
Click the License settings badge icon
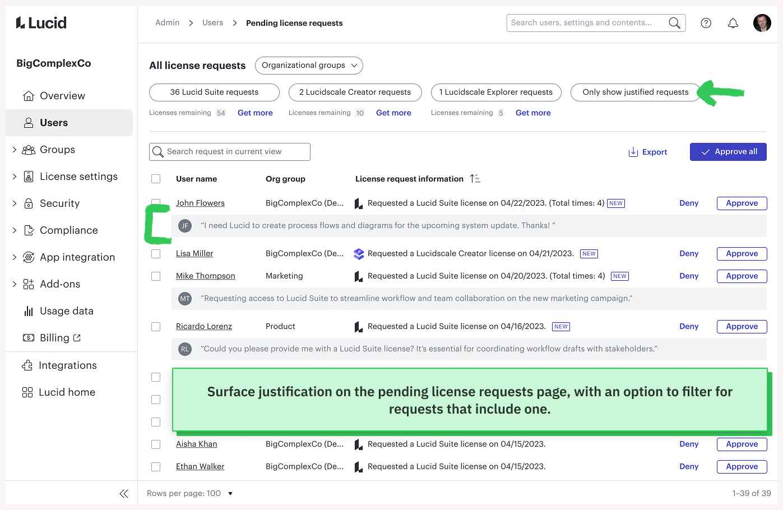click(29, 177)
